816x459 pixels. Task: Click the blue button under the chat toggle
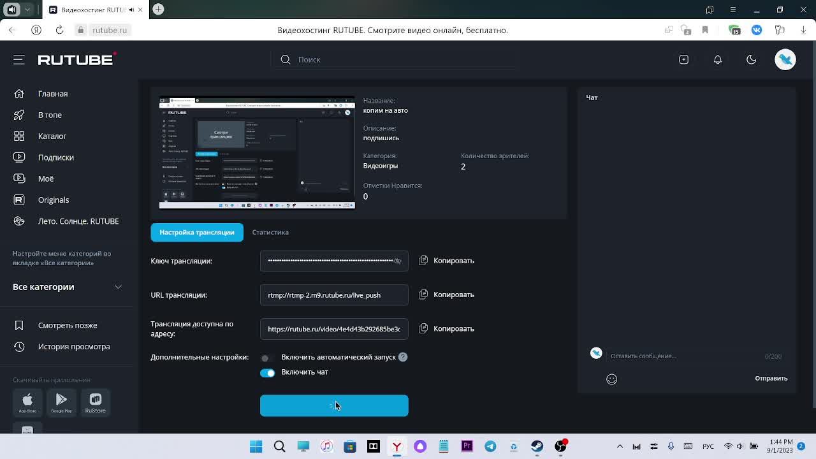334,405
